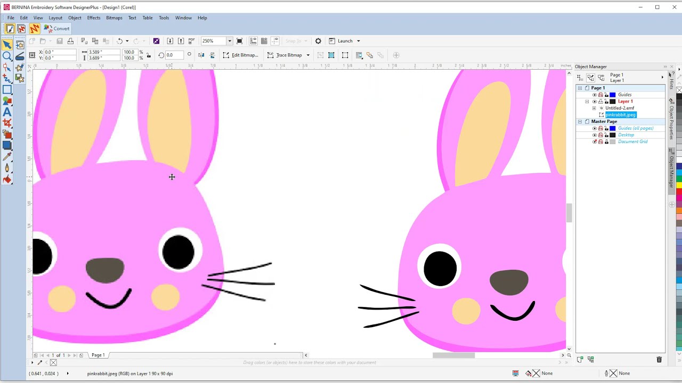Image resolution: width=682 pixels, height=383 pixels.
Task: Toggle the lock ratio padlock
Action: [148, 55]
